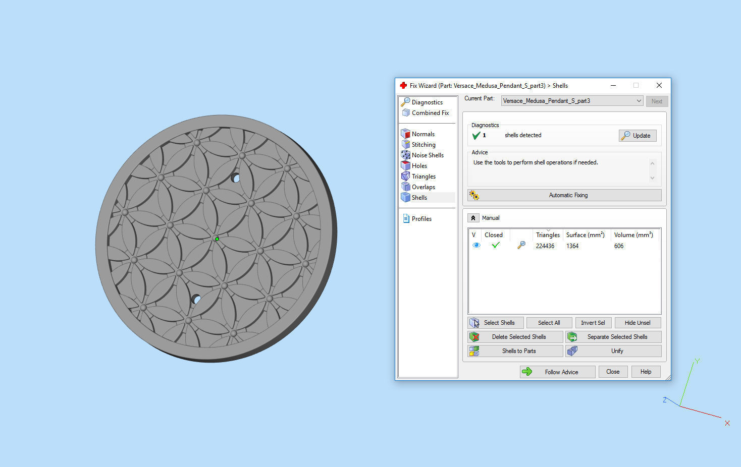741x467 pixels.
Task: Sort by Closed column header
Action: [x=494, y=235]
